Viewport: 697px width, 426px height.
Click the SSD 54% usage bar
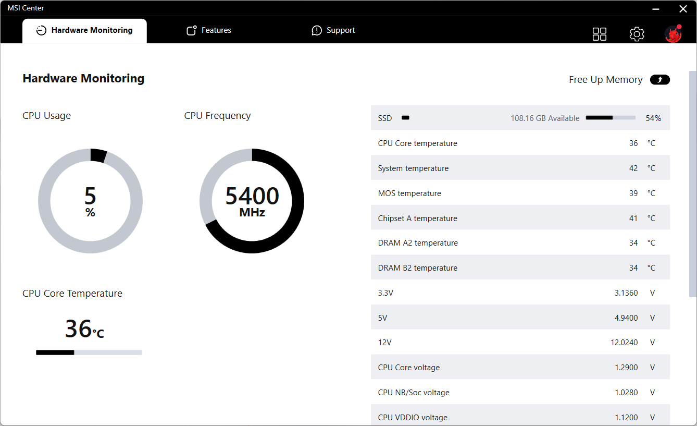tap(610, 118)
